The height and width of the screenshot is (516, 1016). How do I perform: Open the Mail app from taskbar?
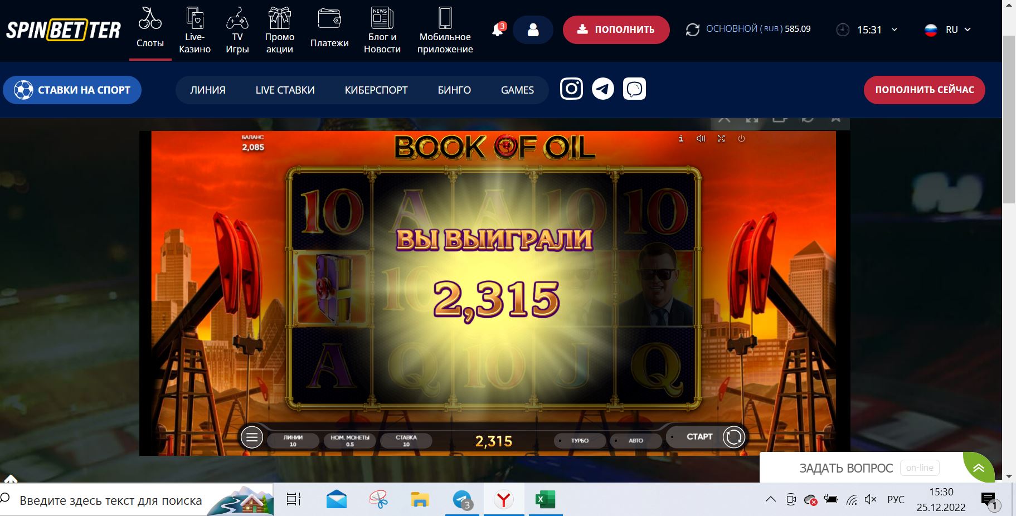click(x=337, y=500)
